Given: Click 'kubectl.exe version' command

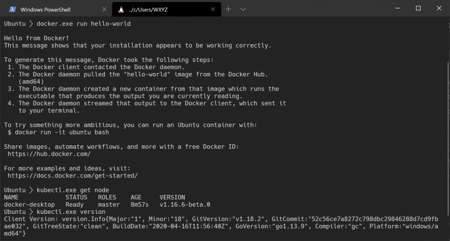Looking at the screenshot, I should click(71, 212).
